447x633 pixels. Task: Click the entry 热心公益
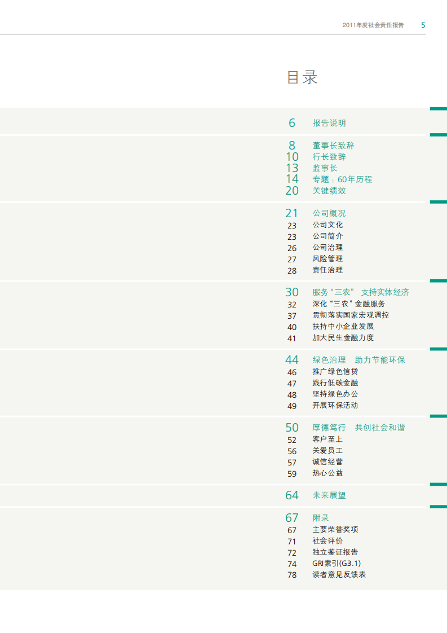[327, 473]
